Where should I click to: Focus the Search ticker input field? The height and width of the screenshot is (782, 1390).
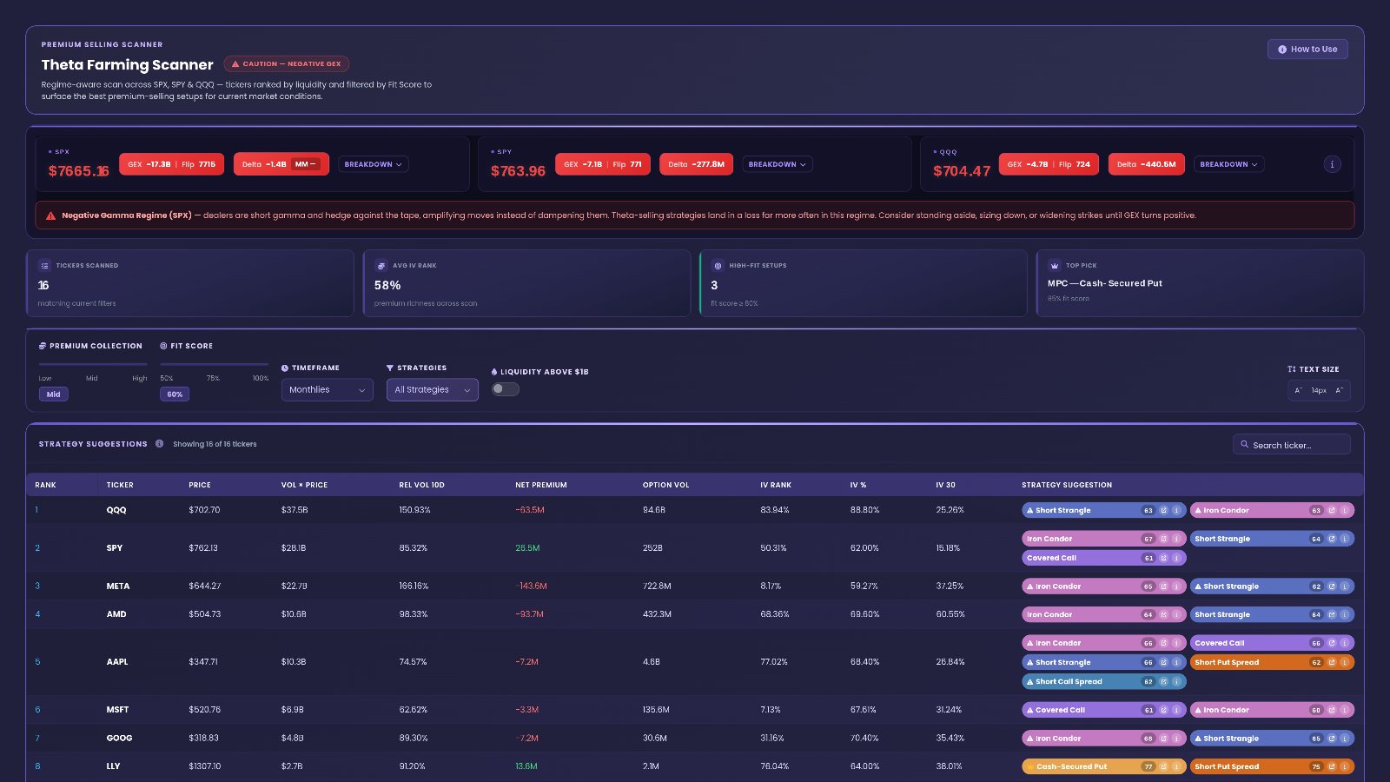1292,445
